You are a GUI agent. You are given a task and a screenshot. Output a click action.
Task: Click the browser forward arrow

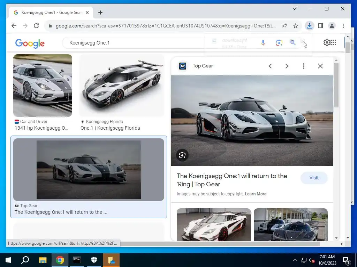pos(25,26)
